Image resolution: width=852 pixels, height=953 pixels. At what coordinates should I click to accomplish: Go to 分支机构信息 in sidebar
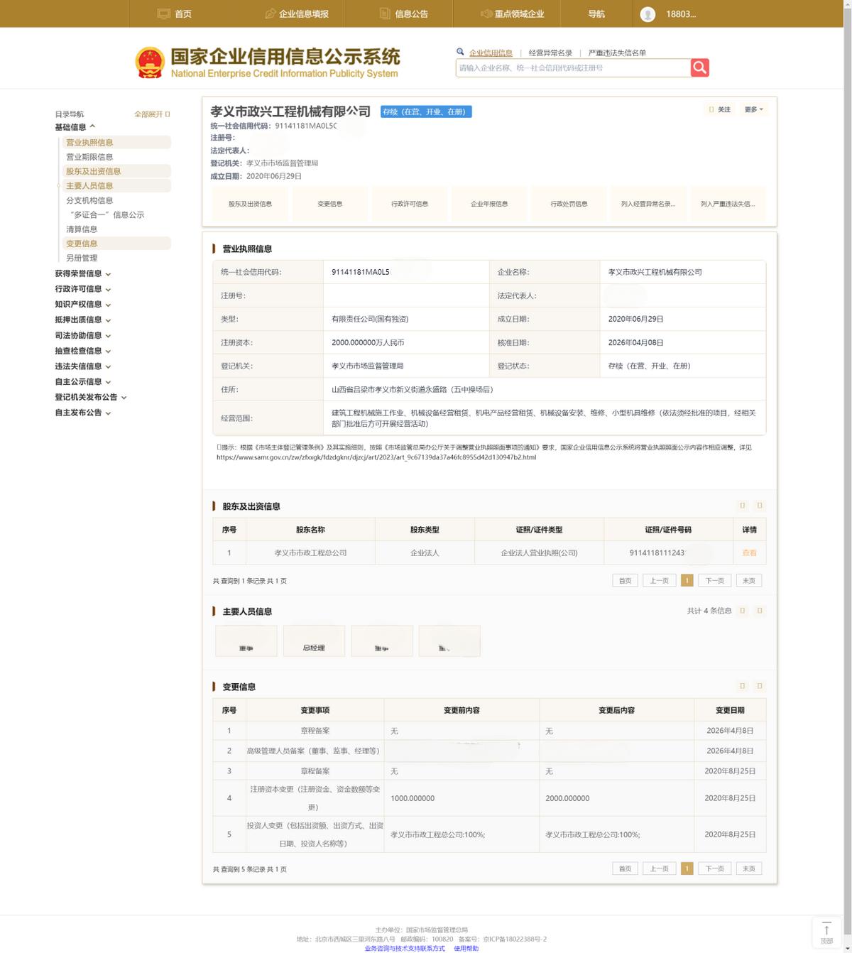89,200
